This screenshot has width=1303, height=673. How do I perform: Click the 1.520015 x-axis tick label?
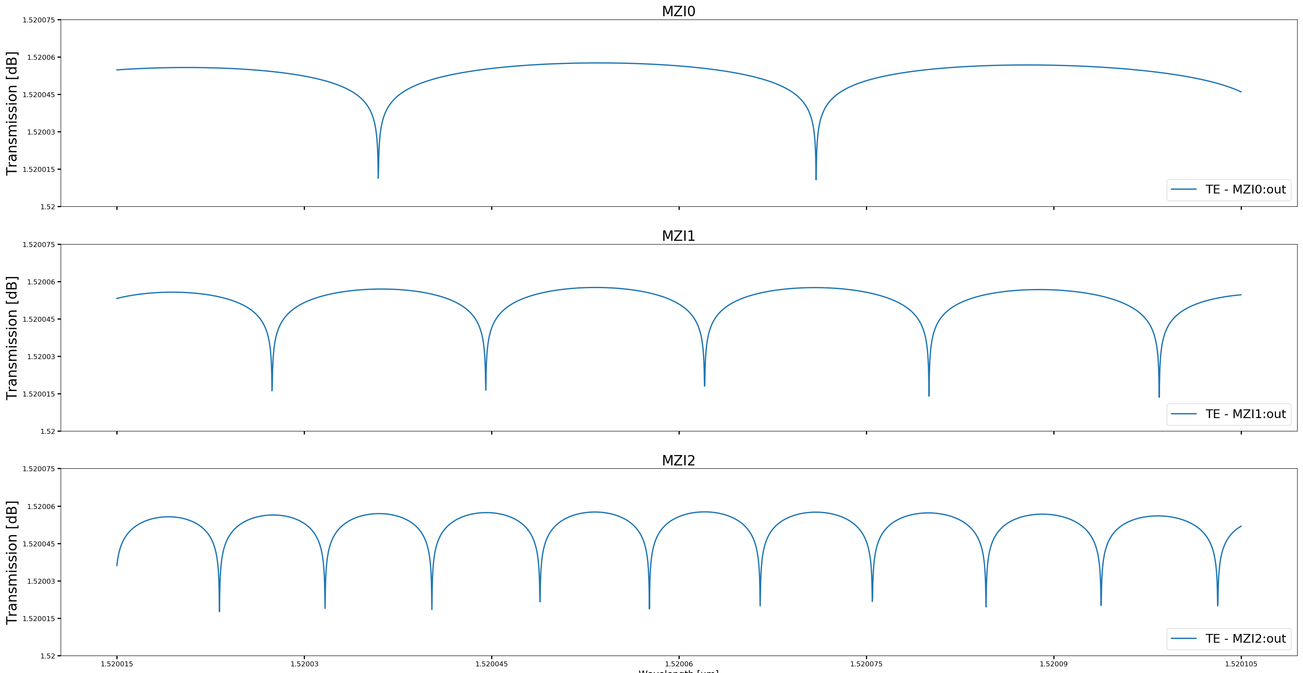(117, 664)
